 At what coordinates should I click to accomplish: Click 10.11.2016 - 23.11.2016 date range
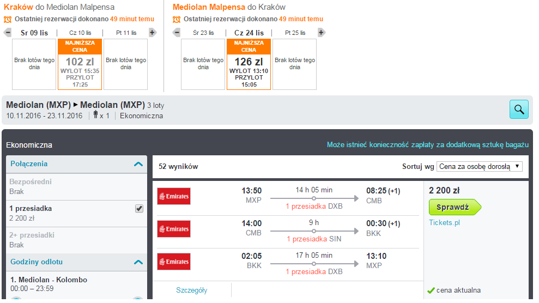[x=44, y=116]
